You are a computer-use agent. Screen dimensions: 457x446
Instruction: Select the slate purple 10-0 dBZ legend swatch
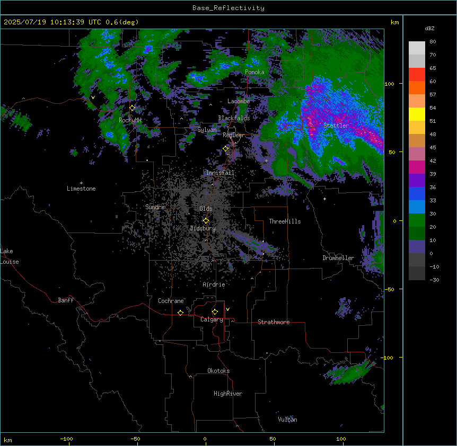click(417, 247)
